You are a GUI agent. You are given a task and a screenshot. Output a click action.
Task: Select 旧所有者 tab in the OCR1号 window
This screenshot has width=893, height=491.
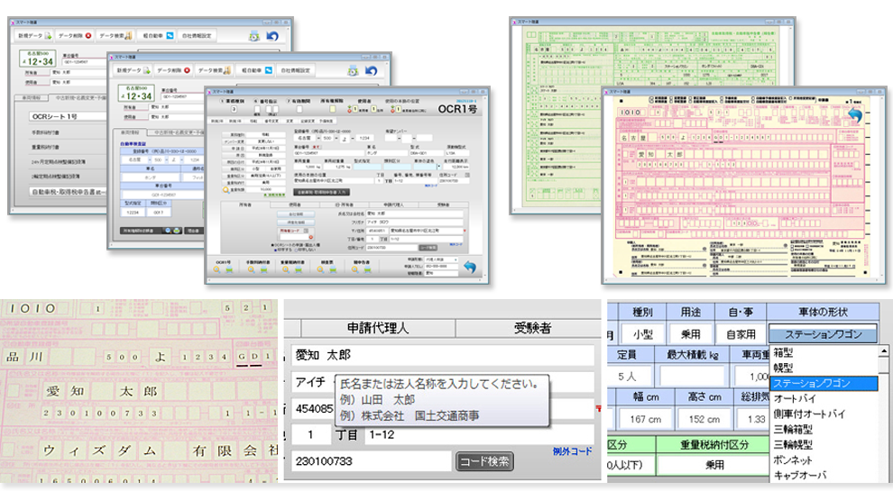(344, 205)
